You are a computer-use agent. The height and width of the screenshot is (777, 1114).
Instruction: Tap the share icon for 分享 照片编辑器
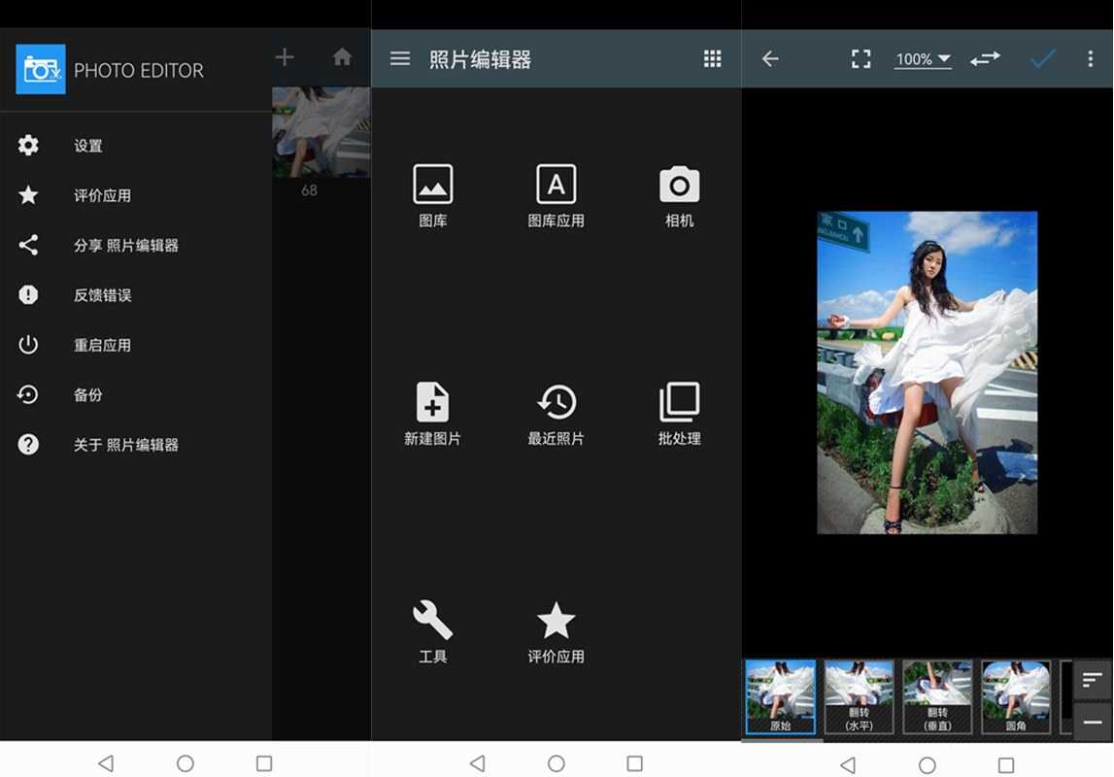28,245
